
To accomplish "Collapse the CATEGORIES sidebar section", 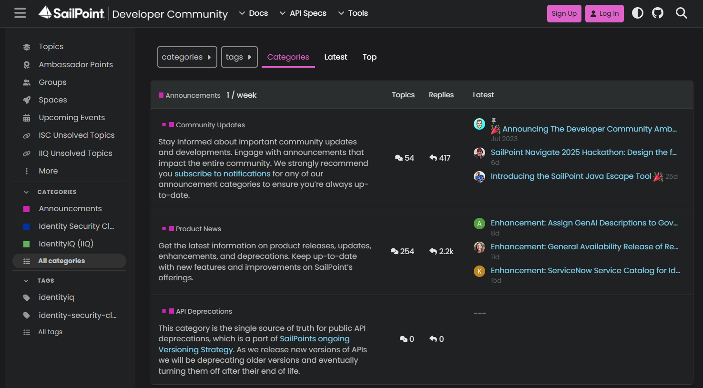I will point(26,192).
